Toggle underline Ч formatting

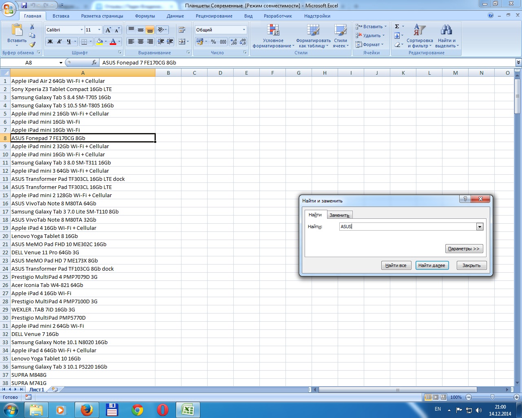(x=69, y=42)
